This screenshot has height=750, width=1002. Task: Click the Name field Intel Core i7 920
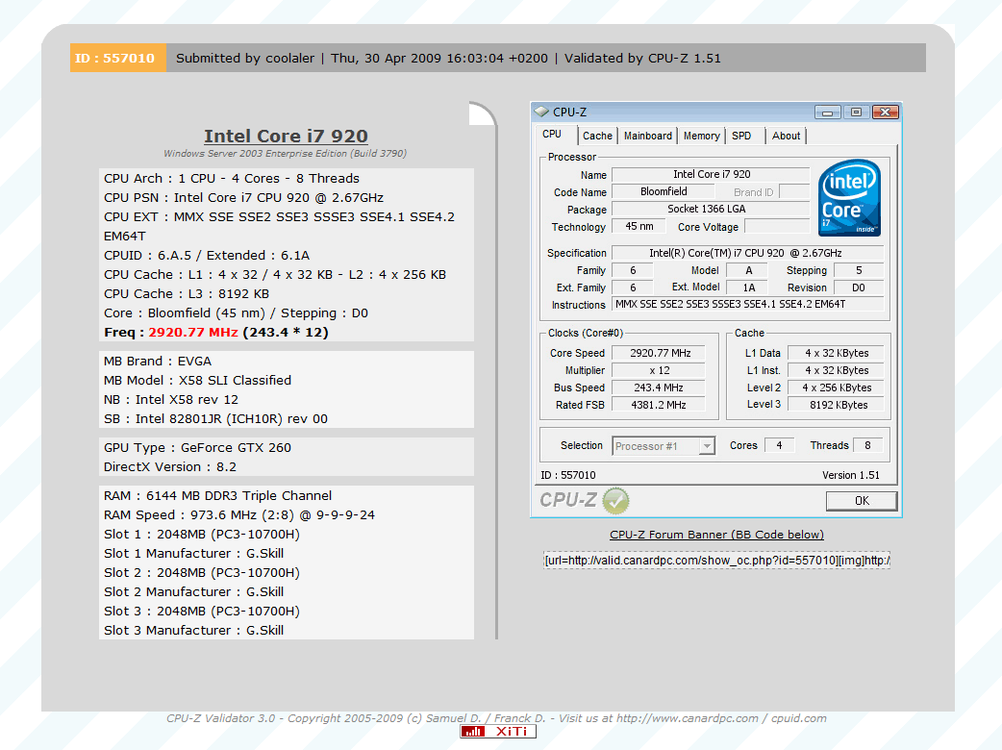tap(712, 174)
